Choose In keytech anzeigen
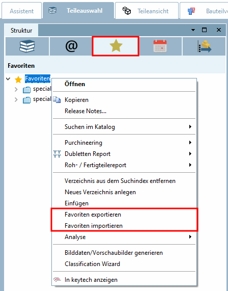The height and width of the screenshot is (291, 228). [x=124, y=279]
